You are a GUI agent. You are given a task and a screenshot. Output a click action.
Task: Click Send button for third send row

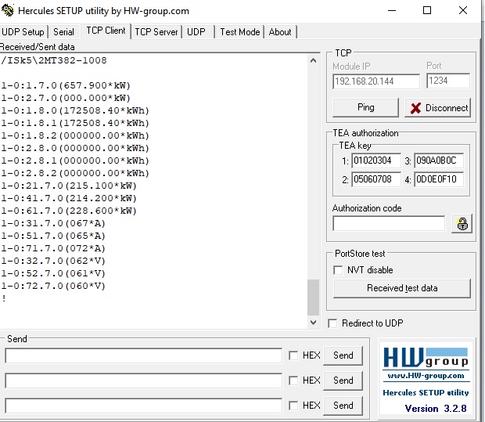pos(343,406)
